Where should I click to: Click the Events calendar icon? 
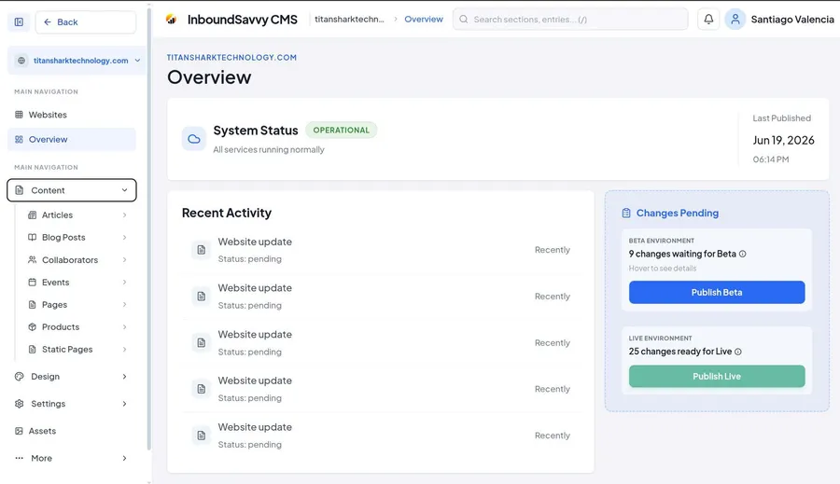coord(32,283)
